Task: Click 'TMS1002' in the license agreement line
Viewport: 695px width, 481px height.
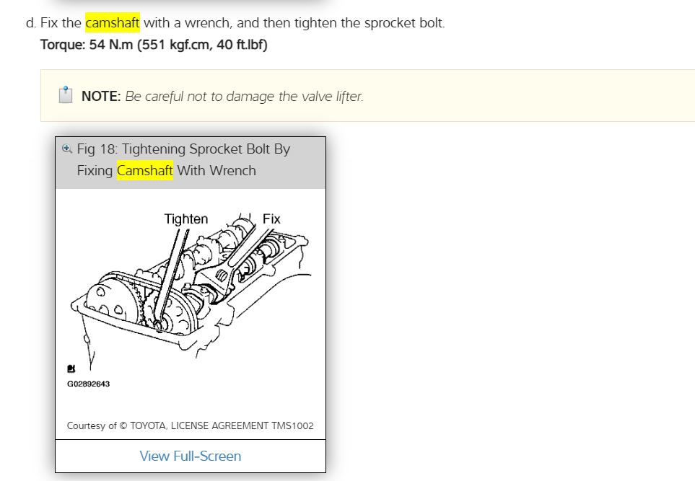Action: click(293, 425)
